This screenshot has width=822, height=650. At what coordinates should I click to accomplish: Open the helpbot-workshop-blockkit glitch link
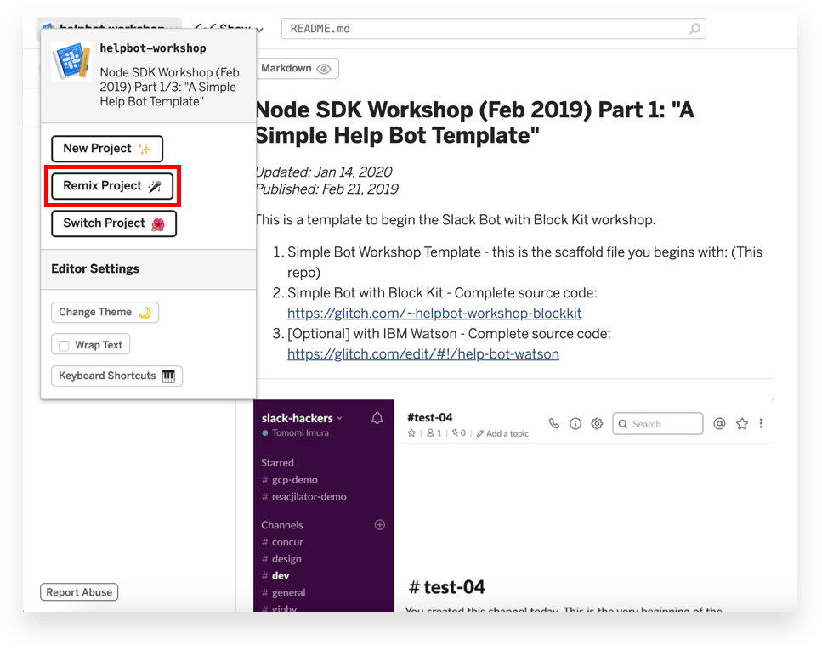[x=434, y=314]
